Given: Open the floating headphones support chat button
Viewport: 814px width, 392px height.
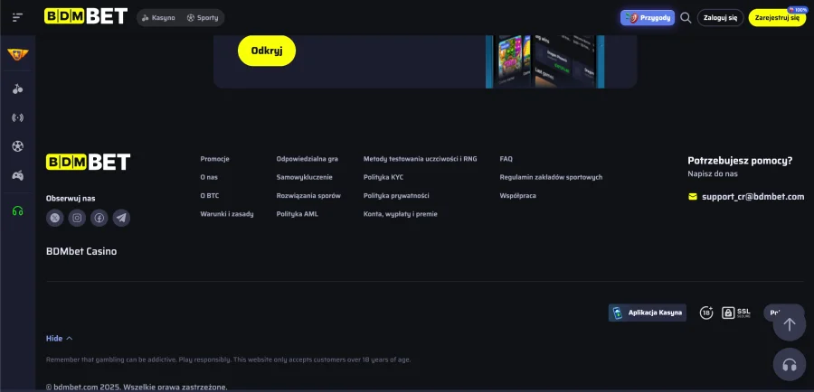Looking at the screenshot, I should coord(789,365).
